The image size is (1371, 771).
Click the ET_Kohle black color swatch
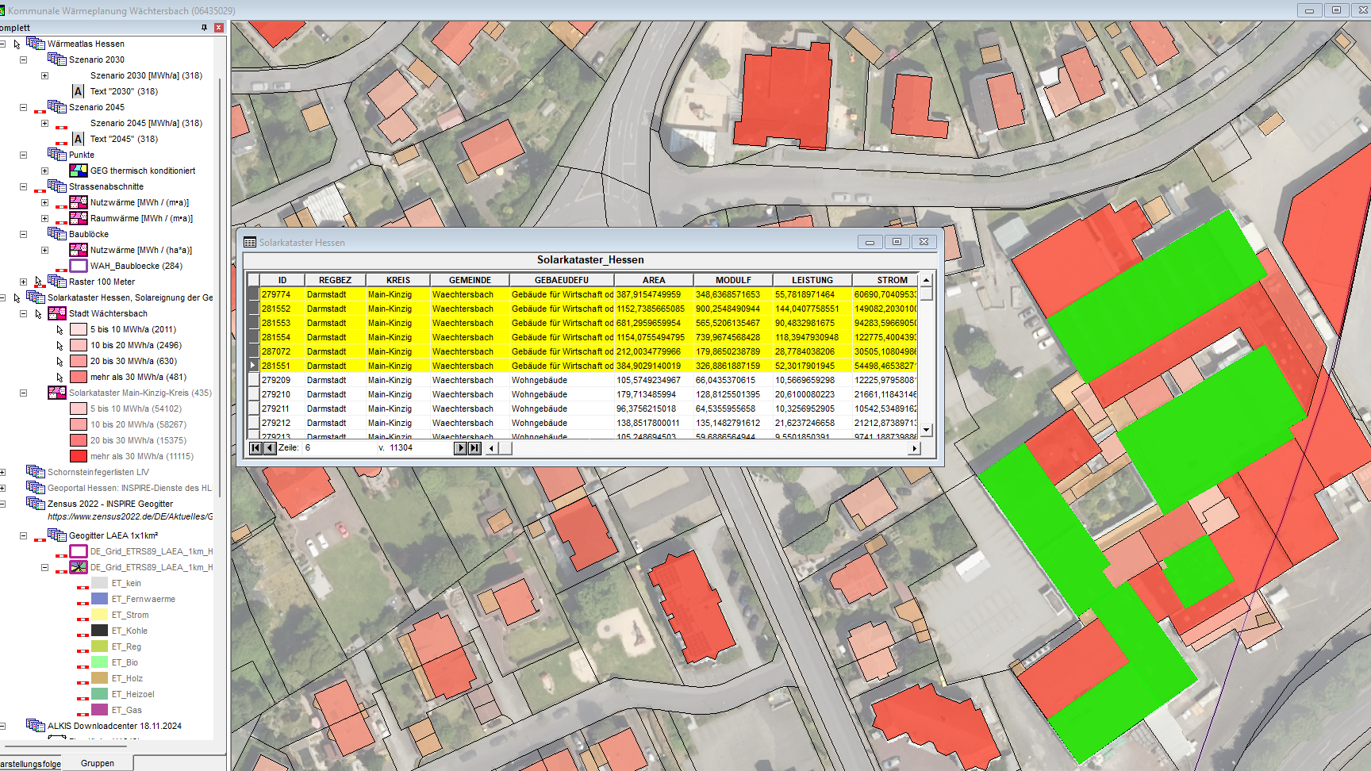click(x=99, y=631)
